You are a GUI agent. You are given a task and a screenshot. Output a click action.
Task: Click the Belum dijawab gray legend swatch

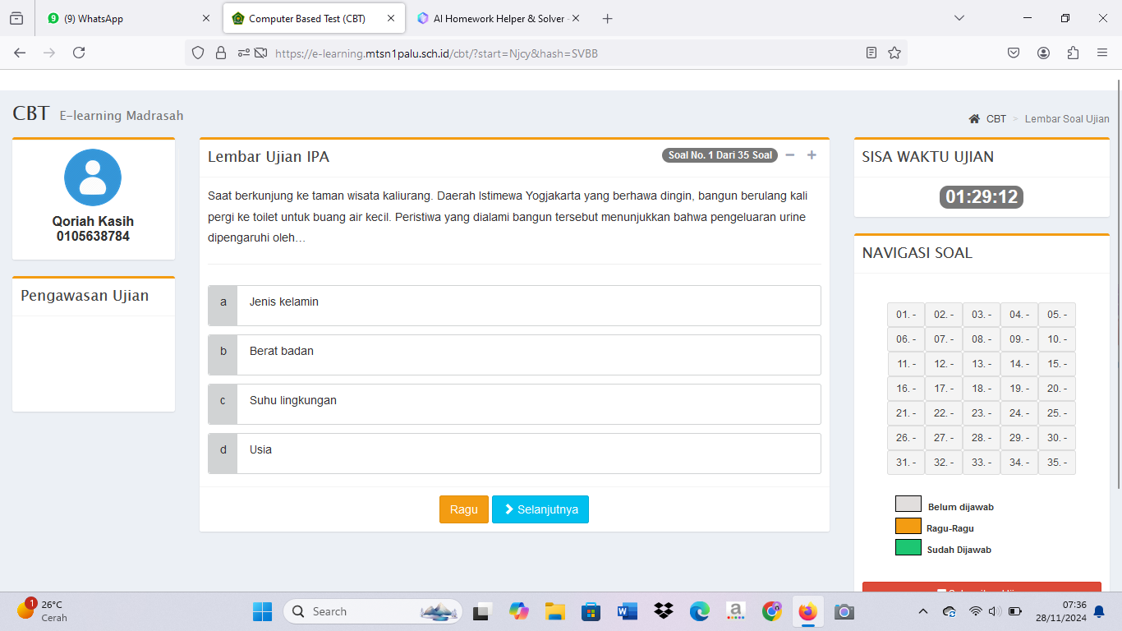pos(908,504)
